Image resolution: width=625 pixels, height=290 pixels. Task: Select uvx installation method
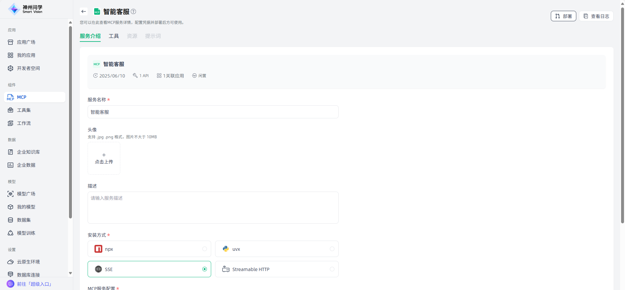tap(277, 249)
